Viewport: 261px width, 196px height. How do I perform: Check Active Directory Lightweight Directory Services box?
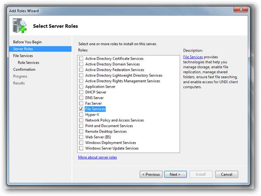[81, 75]
